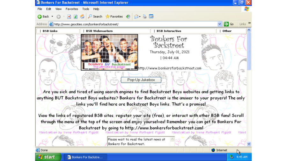Click the Windows flag logo throbber
Image resolution: width=287 pixels, height=161 pixels.
247,9
